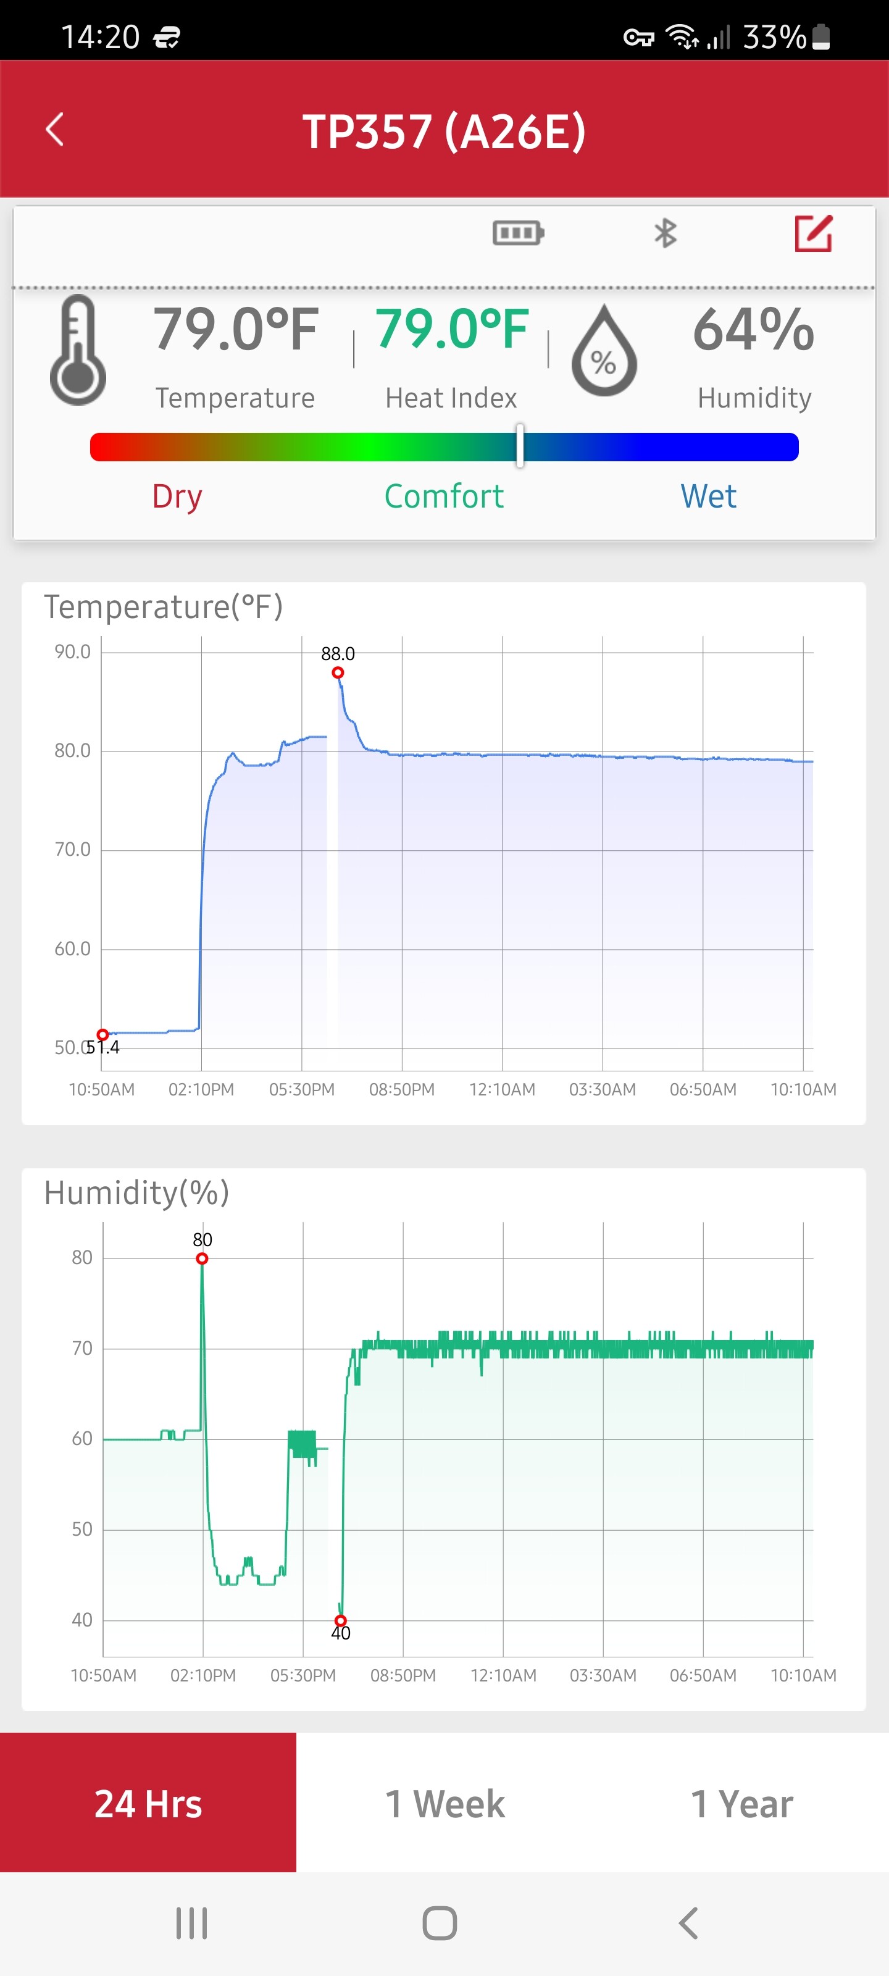Tap the 40 minimum humidity marker
The image size is (889, 1976).
pos(341,1620)
